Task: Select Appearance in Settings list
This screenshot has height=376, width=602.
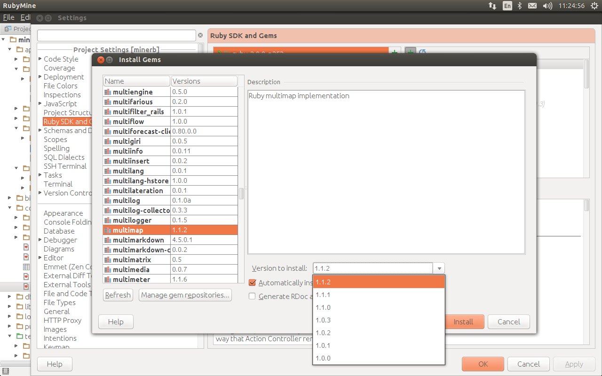Action: tap(63, 213)
